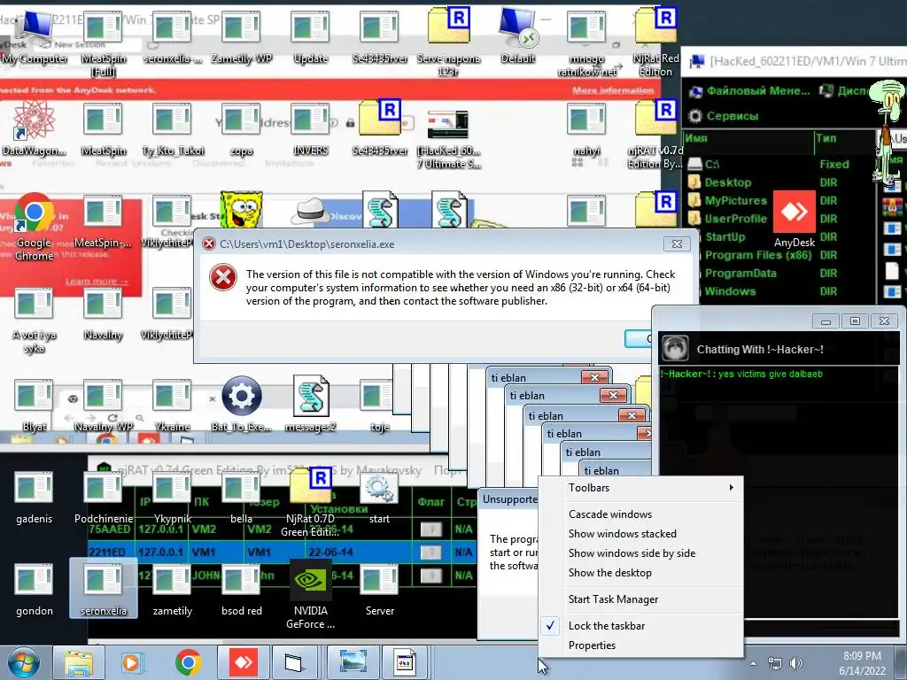Open the gondon desktop icon
Viewport: 907px width, 680px height.
35,589
